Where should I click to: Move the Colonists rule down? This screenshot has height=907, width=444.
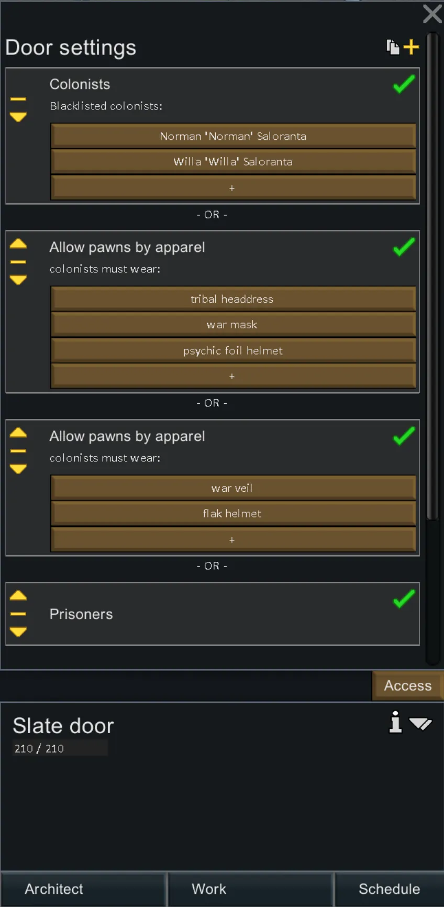(18, 117)
